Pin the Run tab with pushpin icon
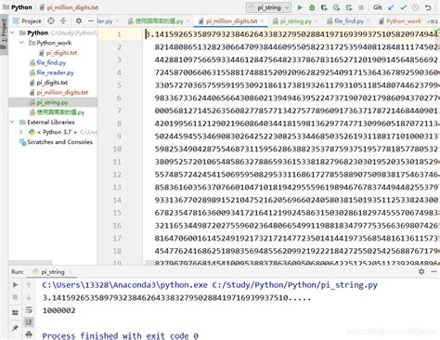Image resolution: width=440 pixels, height=340 pixels. (x=15, y=328)
